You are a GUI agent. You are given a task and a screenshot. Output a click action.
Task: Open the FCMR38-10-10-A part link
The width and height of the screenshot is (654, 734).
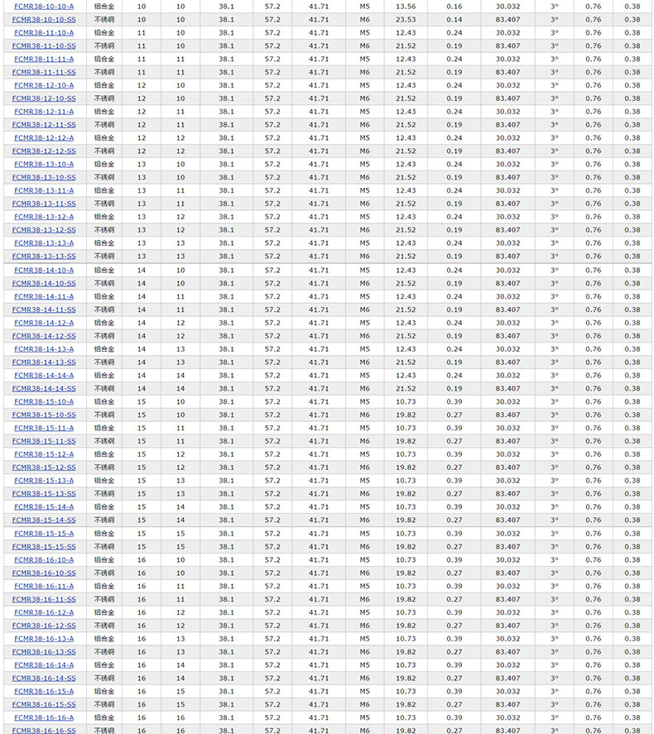click(x=44, y=7)
